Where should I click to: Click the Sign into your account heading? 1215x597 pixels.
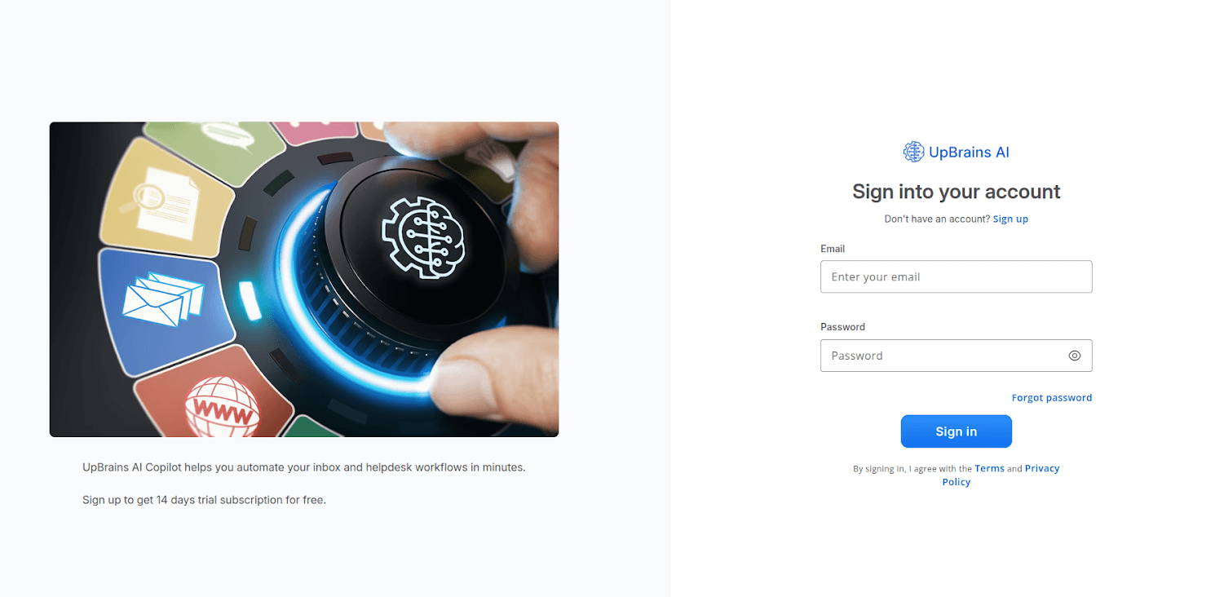coord(956,192)
